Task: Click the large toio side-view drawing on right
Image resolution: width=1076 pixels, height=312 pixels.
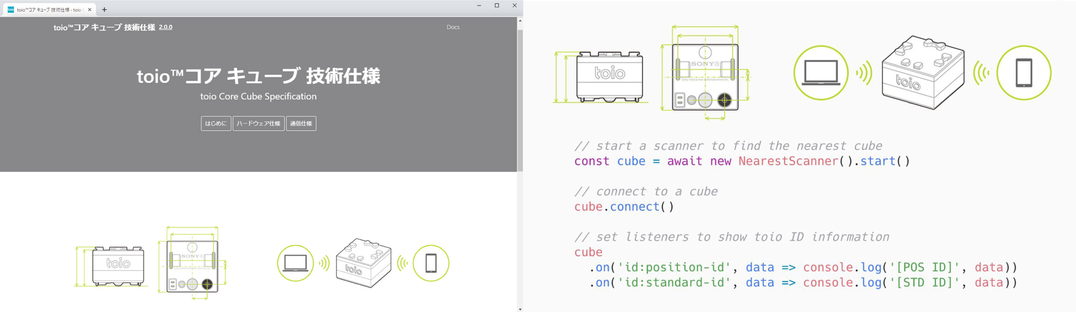Action: (601, 77)
